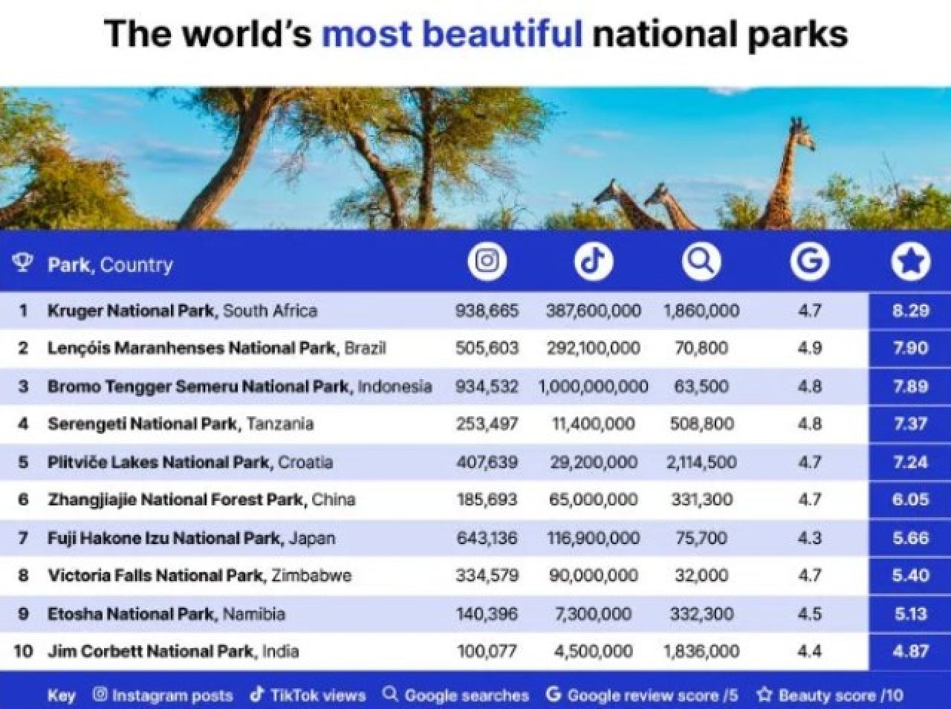This screenshot has width=951, height=709.
Task: Click Etosha's Instagram posts 140,396
Action: pos(487,614)
